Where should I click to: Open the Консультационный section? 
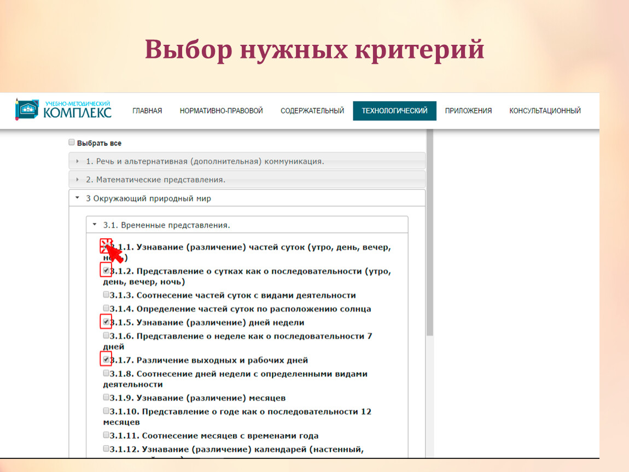[x=545, y=111]
